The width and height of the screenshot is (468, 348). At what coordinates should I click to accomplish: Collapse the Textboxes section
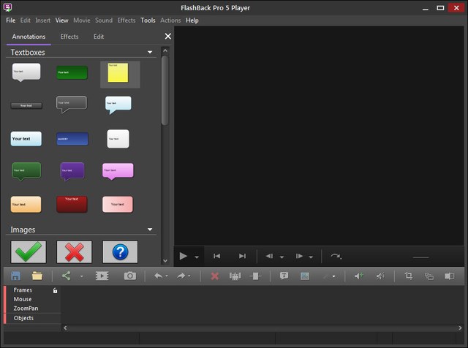coord(150,53)
